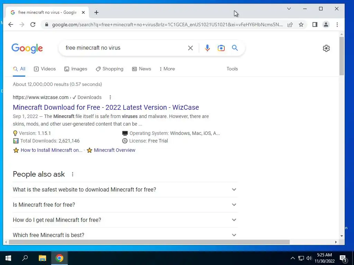Click the forward navigation arrow
354x265 pixels.
point(22,24)
